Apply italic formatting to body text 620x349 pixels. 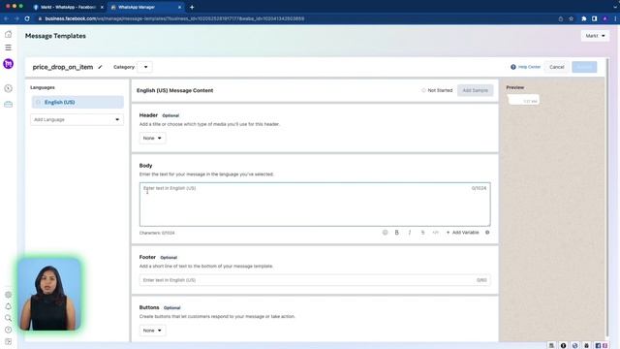tap(410, 233)
